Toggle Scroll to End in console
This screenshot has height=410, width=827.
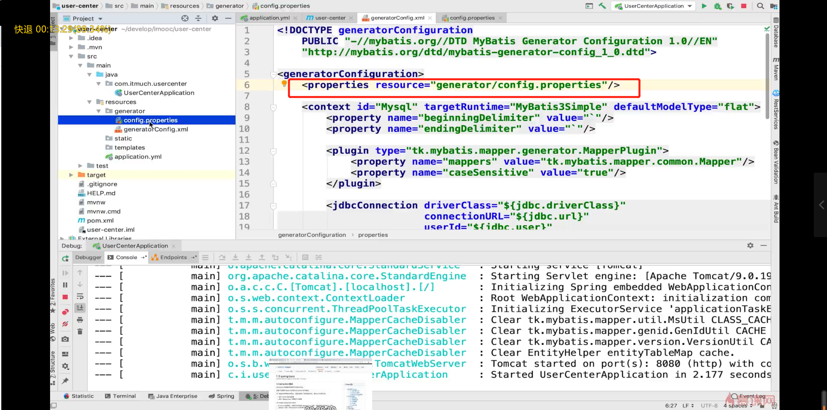[80, 308]
